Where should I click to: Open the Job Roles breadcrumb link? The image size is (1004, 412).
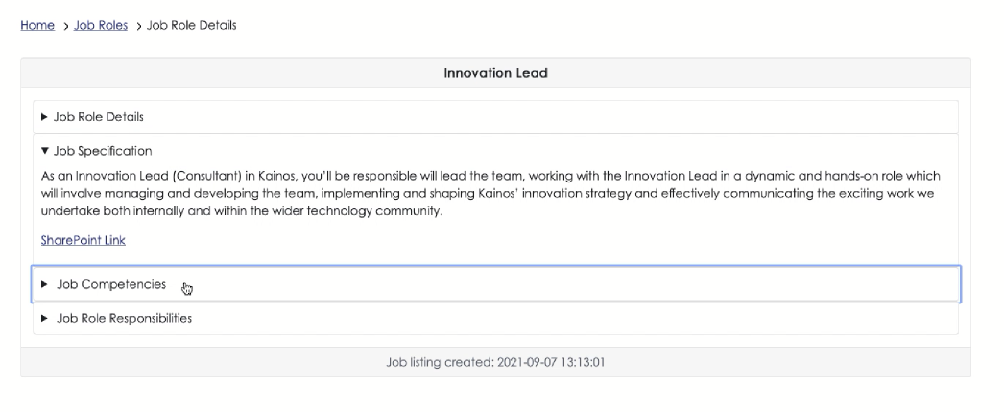pos(101,25)
